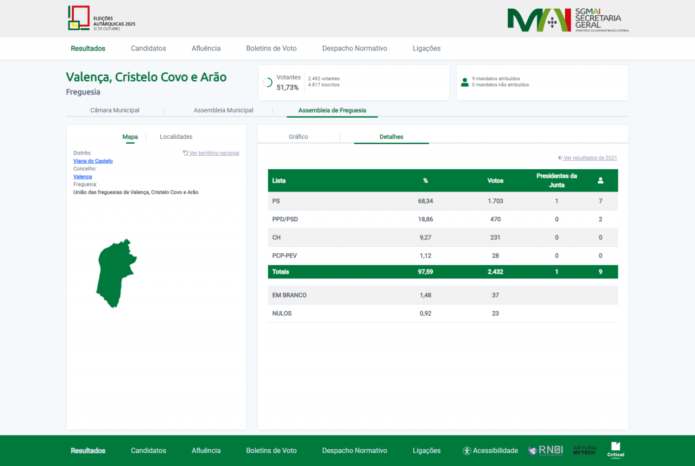This screenshot has width=695, height=466.
Task: Switch to the Câmara Municipal tab
Action: coord(115,110)
